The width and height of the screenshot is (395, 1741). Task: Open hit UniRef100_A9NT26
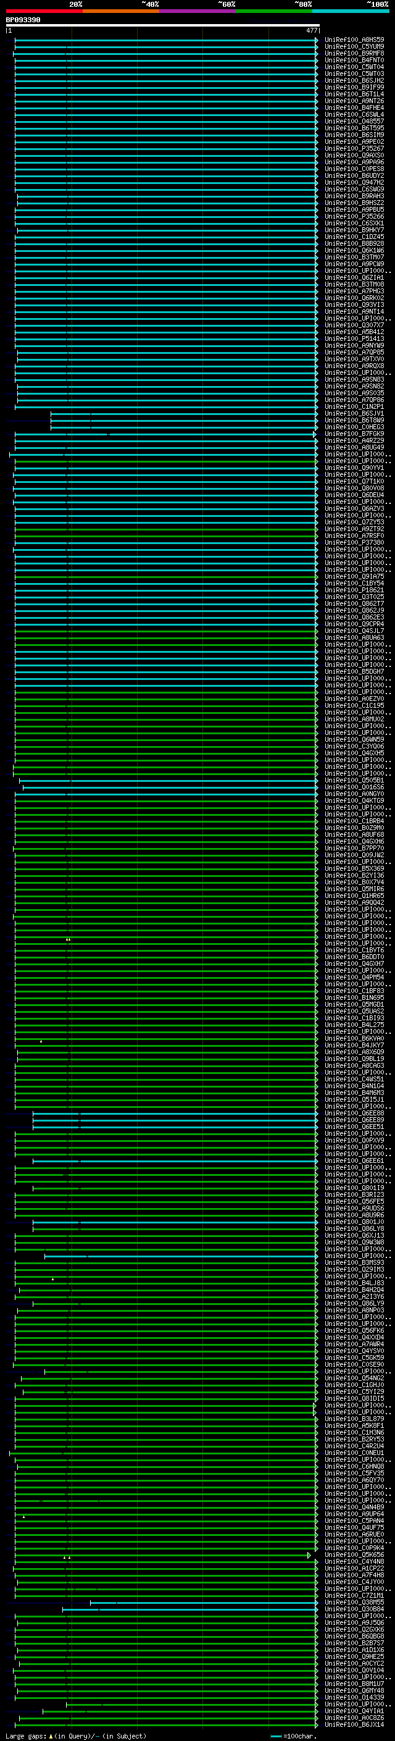pos(354,101)
